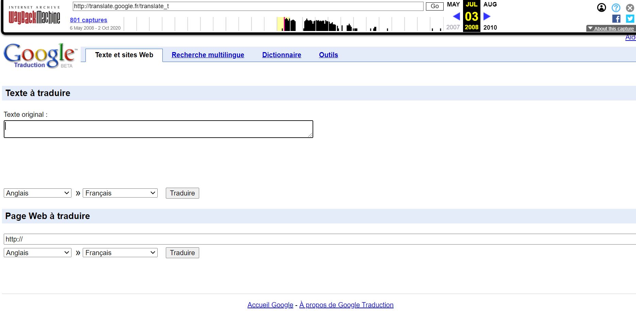This screenshot has width=636, height=311.
Task: Click Traduire button for web page
Action: [182, 253]
